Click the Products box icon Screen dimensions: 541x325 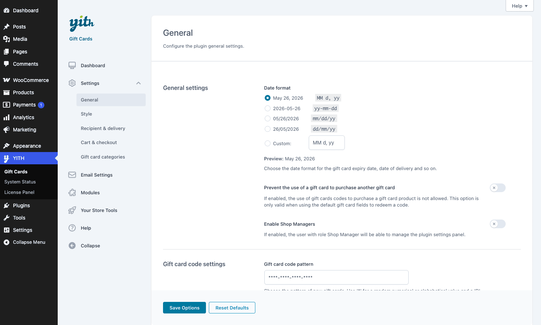[6, 92]
